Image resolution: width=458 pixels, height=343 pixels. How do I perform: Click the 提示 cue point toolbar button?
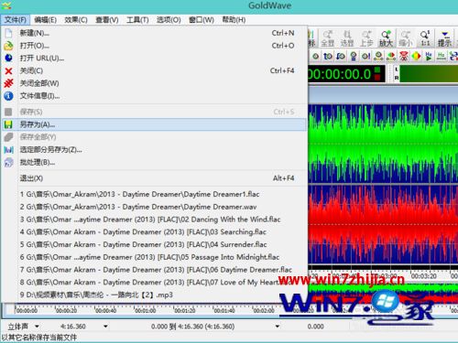444,38
